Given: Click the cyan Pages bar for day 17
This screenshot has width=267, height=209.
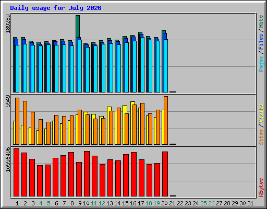Looking at the screenshot, I should coord(142,65).
